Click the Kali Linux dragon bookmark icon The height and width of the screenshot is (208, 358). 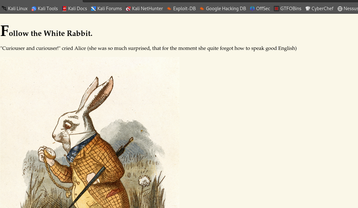pos(4,9)
